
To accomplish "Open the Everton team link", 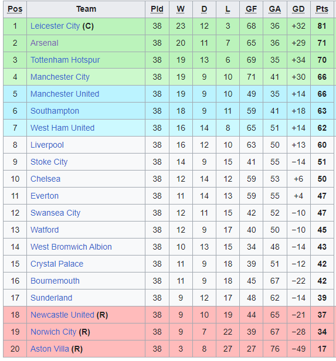I will (45, 196).
